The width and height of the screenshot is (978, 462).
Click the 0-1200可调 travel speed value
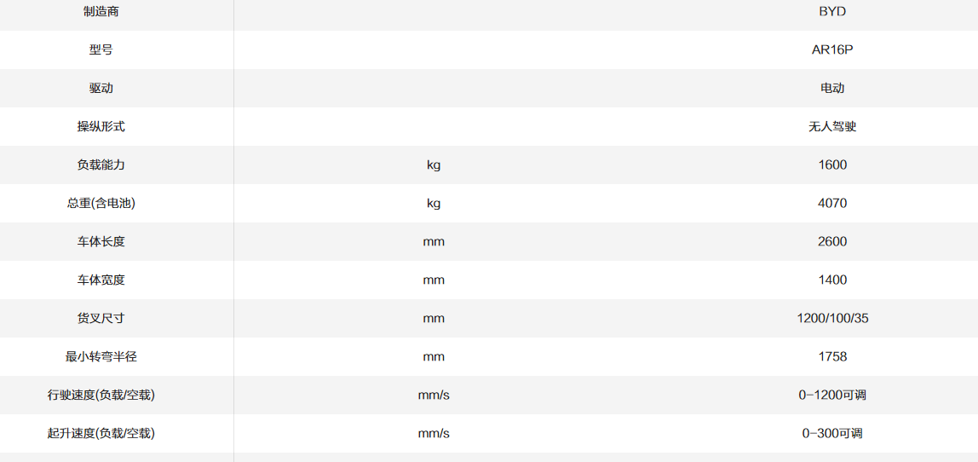click(832, 395)
